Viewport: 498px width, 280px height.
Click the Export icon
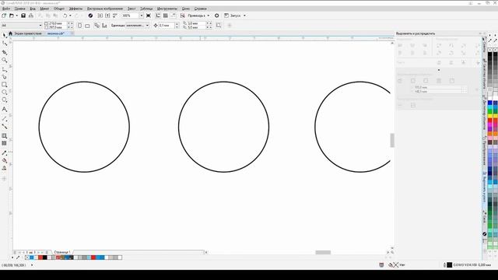107,16
